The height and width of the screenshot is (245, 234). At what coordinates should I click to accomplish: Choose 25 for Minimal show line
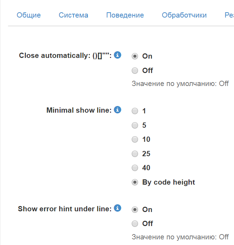[x=135, y=154]
